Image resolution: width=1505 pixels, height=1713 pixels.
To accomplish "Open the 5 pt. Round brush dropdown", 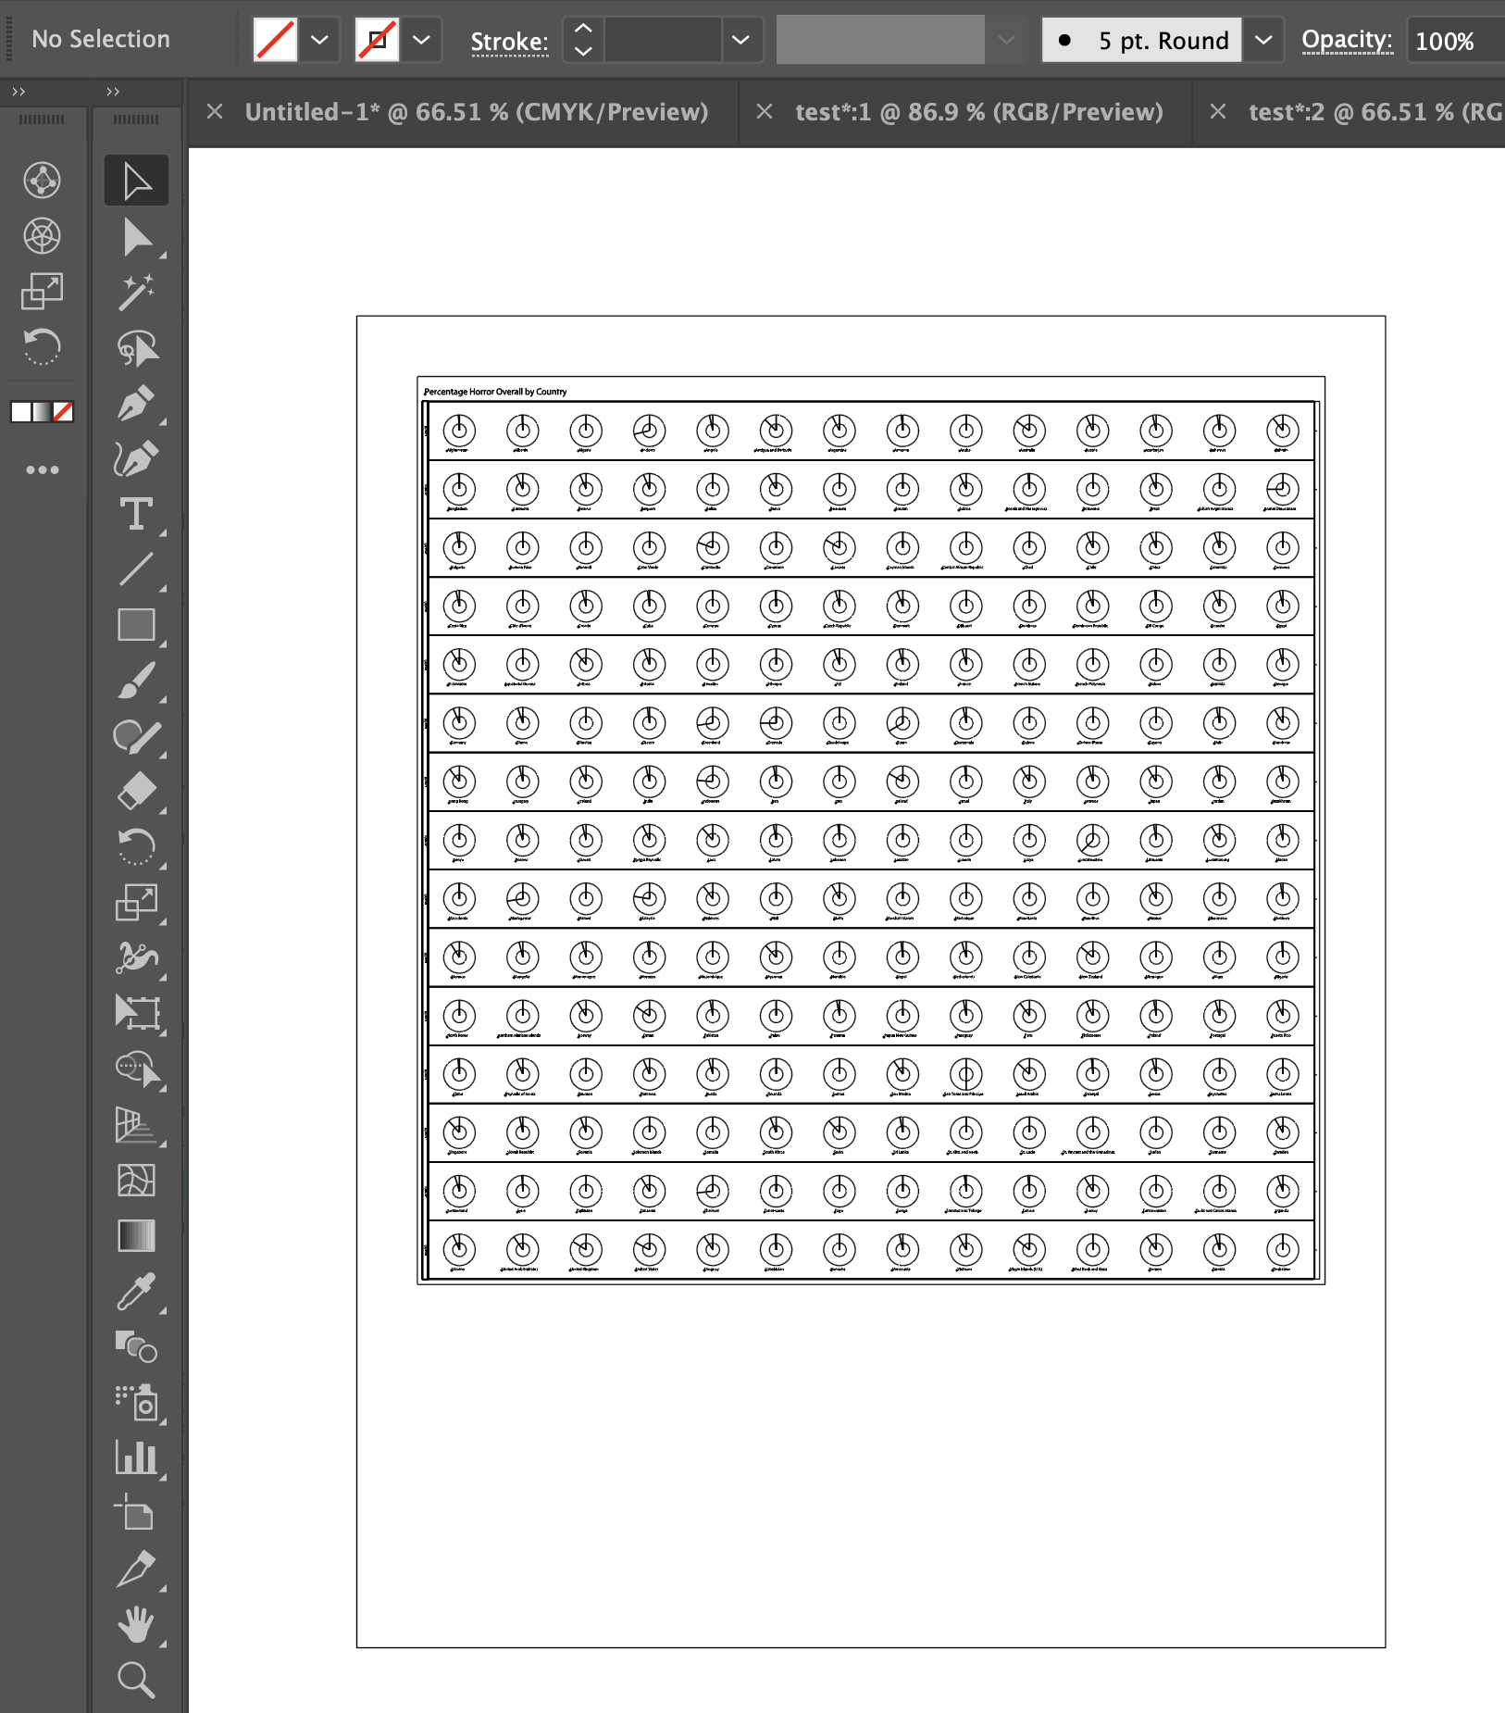I will coord(1264,40).
